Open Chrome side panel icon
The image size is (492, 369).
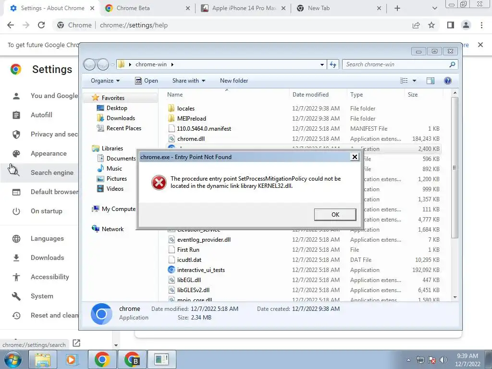(x=451, y=25)
